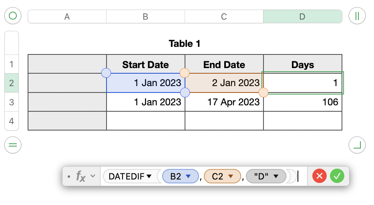The height and width of the screenshot is (205, 374).
Task: Click the Table 1 title
Action: pos(185,43)
